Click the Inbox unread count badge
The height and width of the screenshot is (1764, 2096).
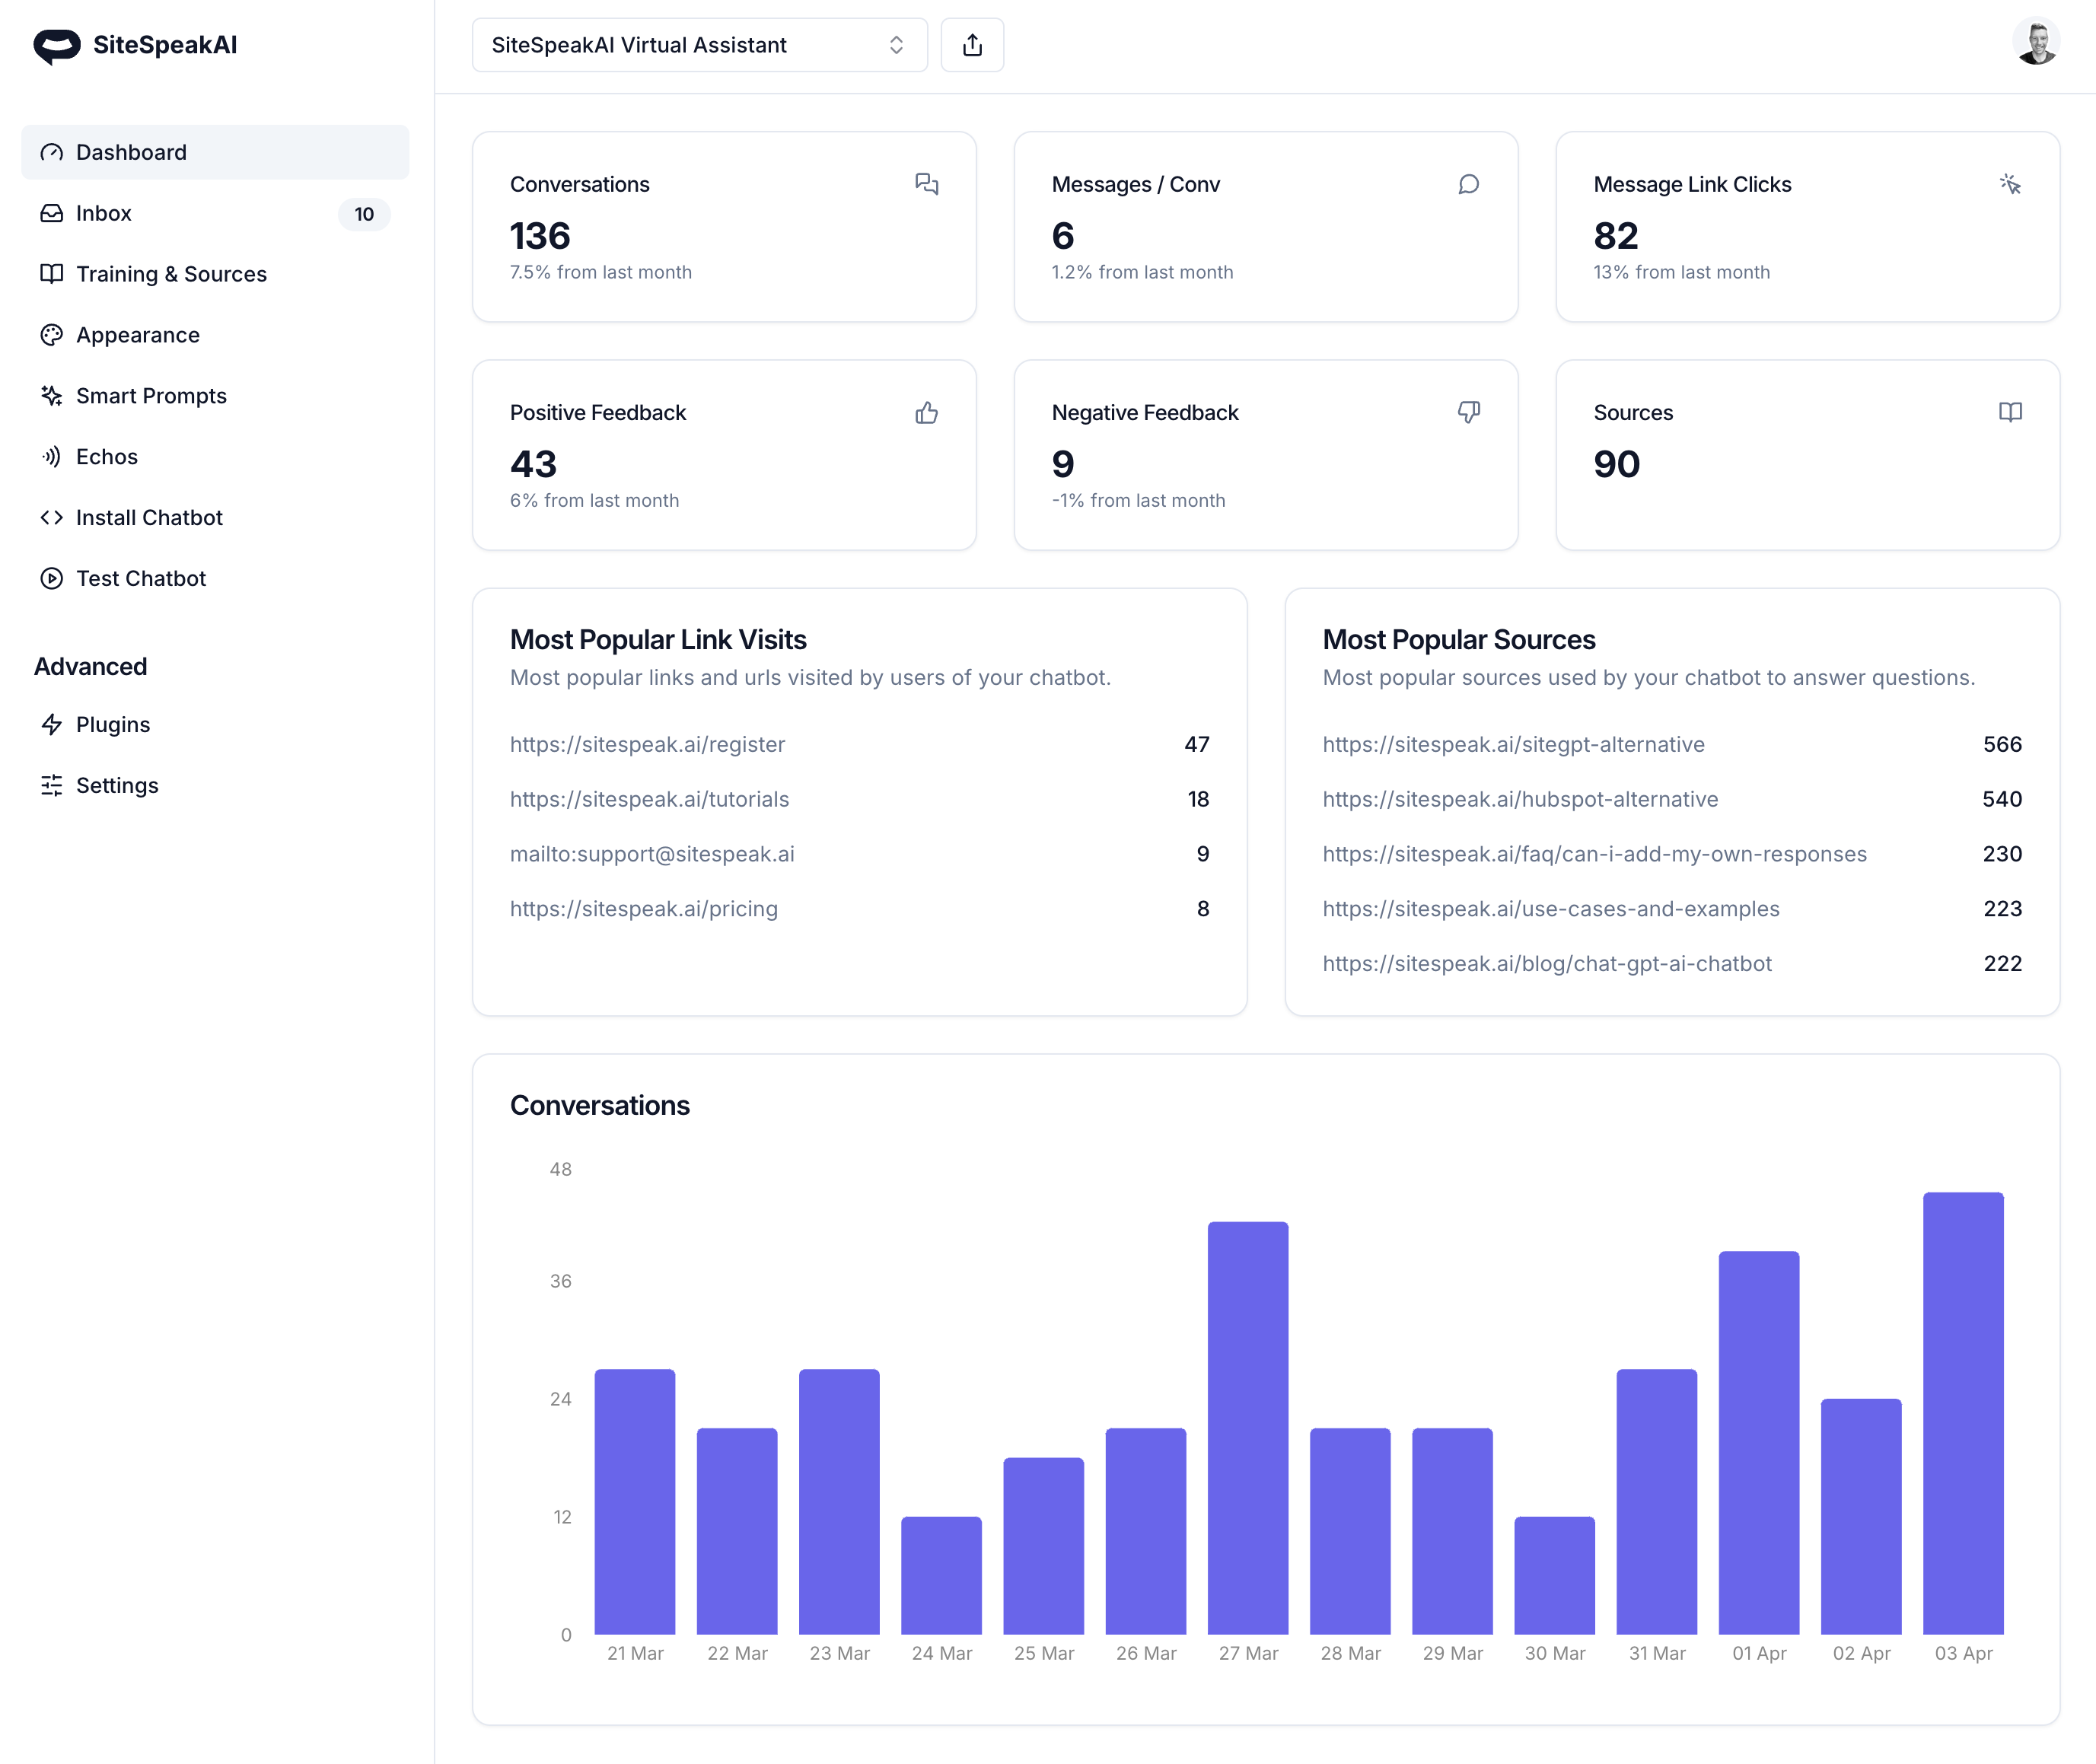[x=364, y=214]
